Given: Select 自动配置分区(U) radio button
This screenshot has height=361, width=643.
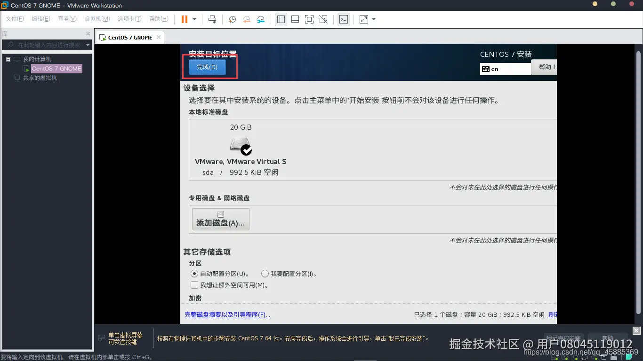Looking at the screenshot, I should point(194,274).
